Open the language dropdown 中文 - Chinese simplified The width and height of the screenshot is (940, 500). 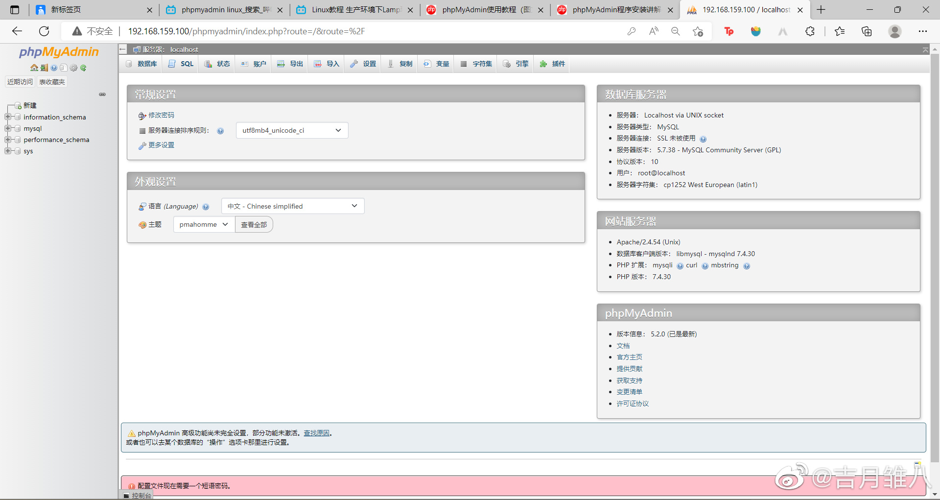293,206
